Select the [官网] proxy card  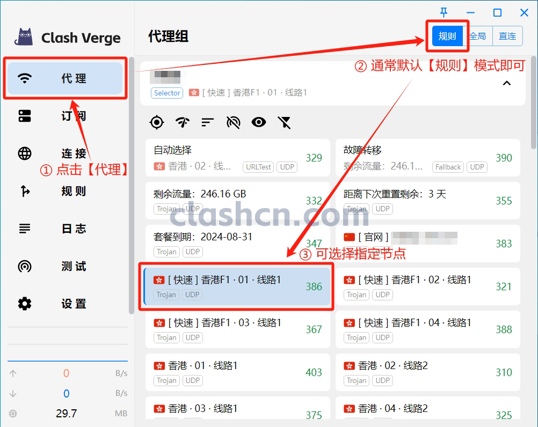click(x=428, y=244)
